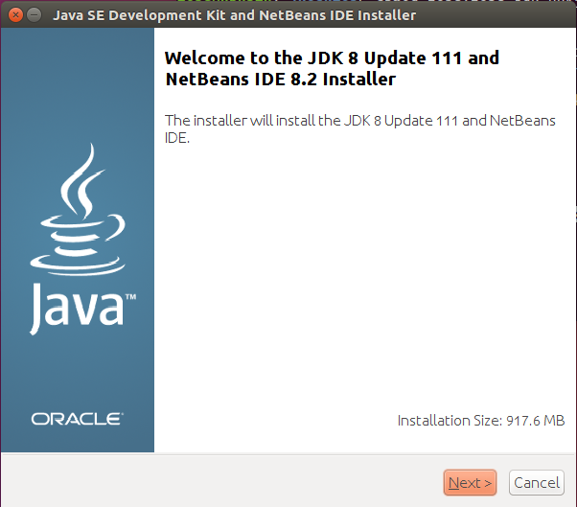Click the window title 'Java SE Development Kit' text
This screenshot has height=507, width=577.
(234, 15)
